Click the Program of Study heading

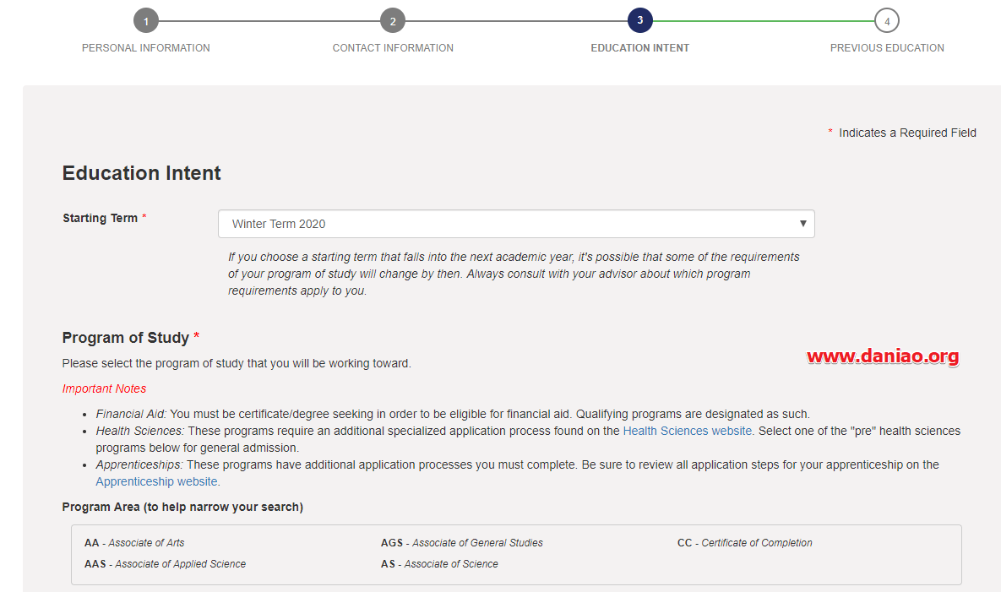126,338
